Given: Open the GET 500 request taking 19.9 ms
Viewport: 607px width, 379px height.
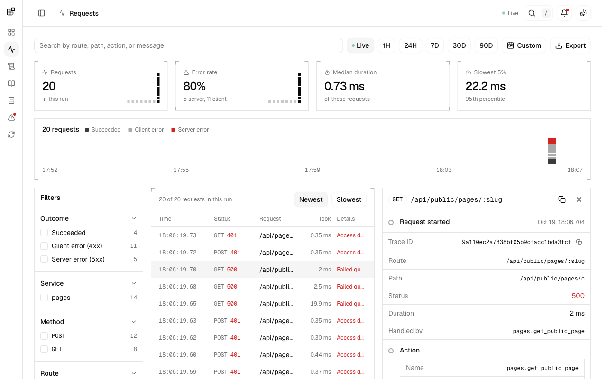Looking at the screenshot, I should click(263, 304).
